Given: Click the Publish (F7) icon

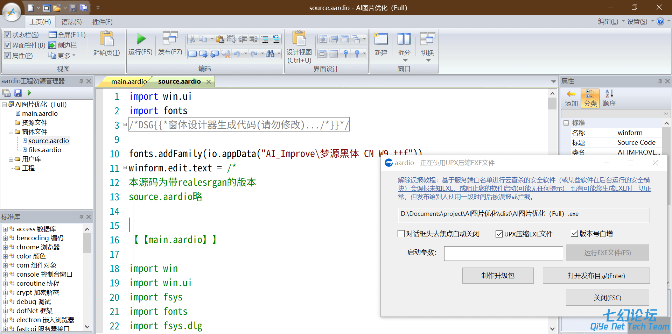Looking at the screenshot, I should [x=170, y=38].
